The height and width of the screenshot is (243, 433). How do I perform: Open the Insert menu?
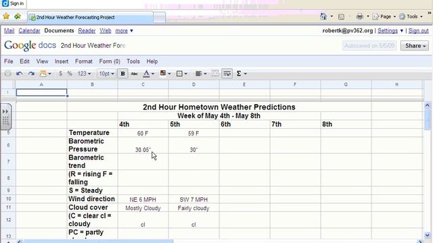pos(62,61)
